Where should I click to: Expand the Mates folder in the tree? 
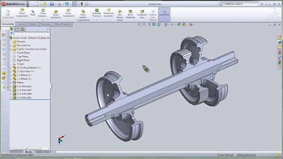(x=11, y=82)
